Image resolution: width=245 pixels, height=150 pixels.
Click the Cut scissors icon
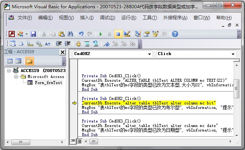click(x=44, y=34)
